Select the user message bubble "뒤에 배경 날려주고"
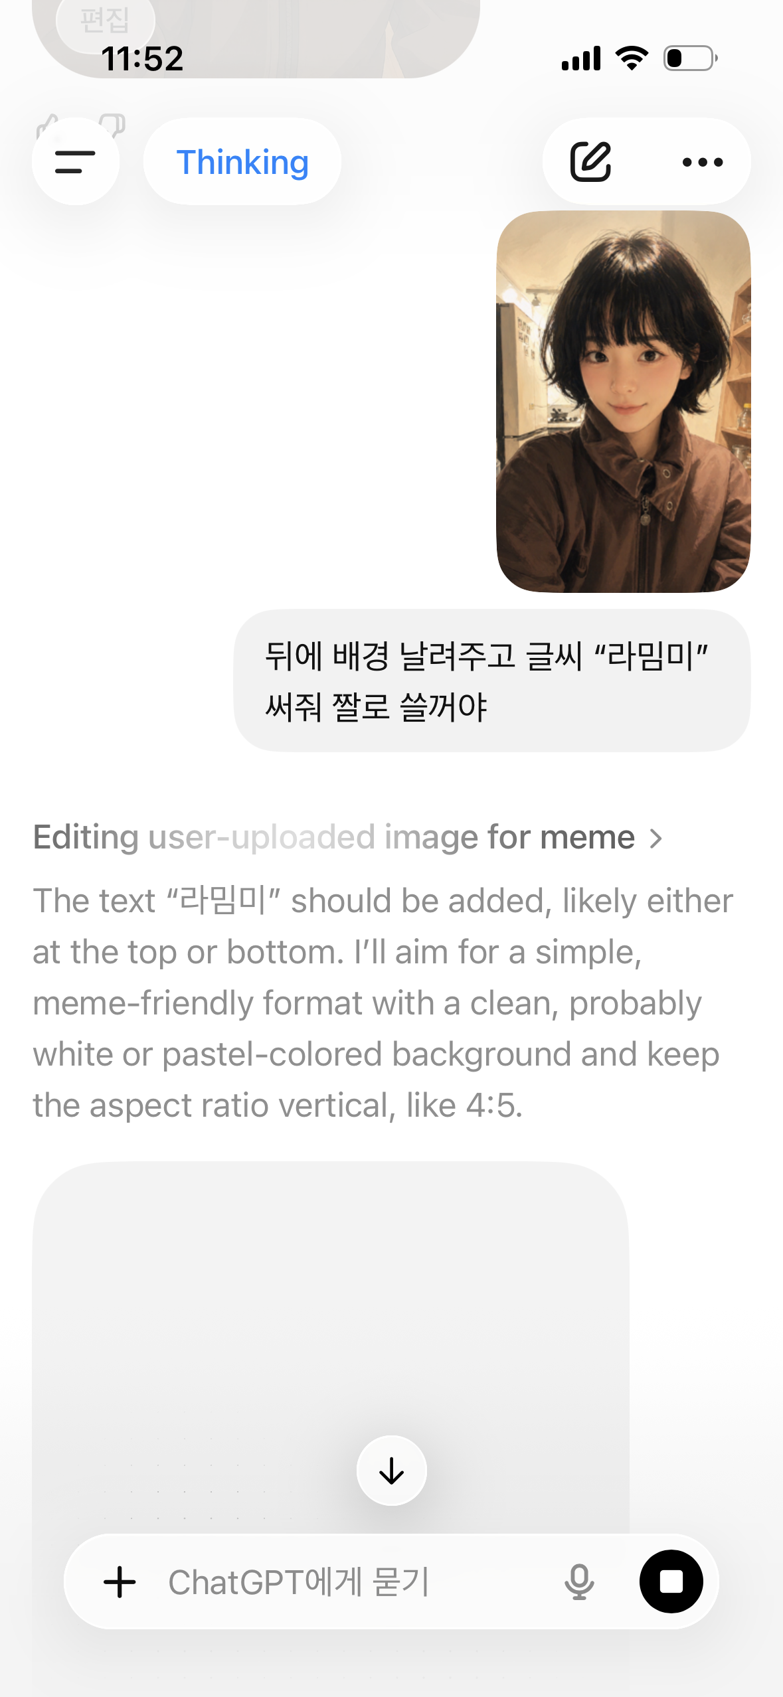The width and height of the screenshot is (783, 1697). point(492,681)
